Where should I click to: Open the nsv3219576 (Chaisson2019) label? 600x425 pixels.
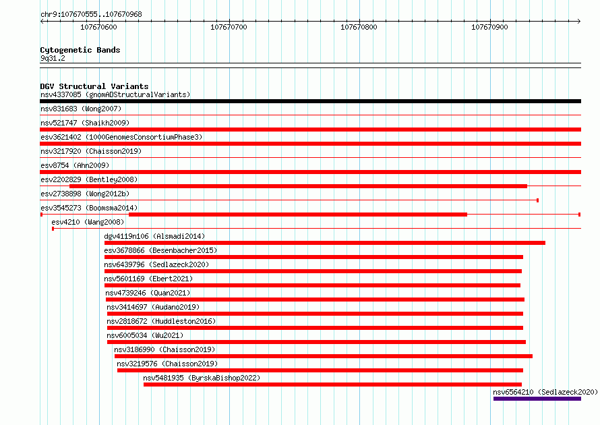(x=167, y=364)
